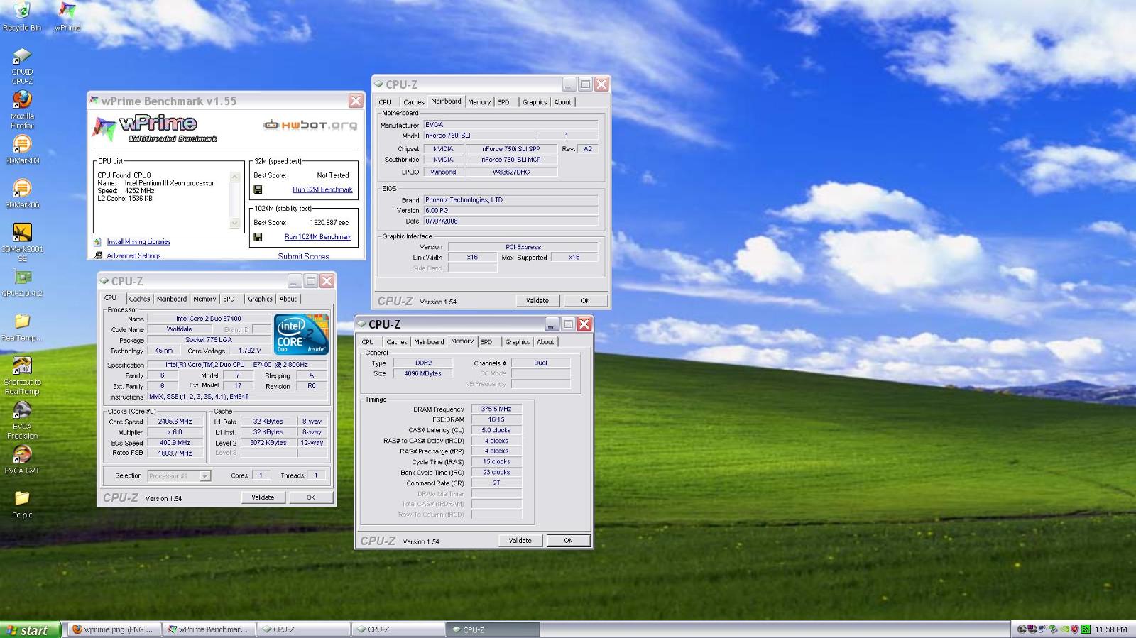Open the CPUID CPU-Z desktop icon

22,66
